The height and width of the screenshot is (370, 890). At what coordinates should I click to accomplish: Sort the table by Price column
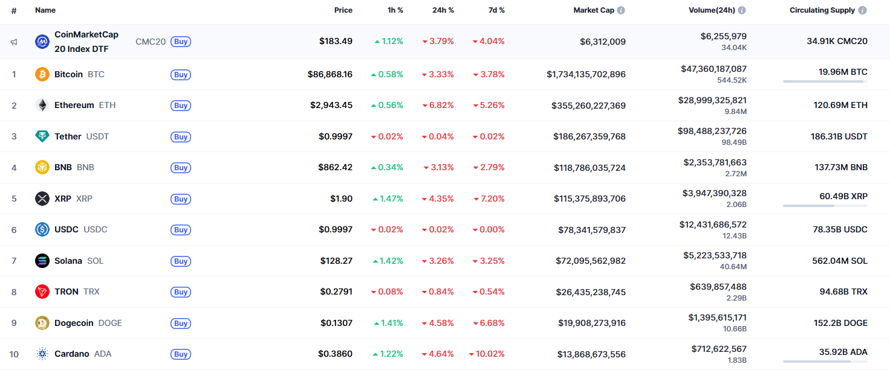click(343, 10)
